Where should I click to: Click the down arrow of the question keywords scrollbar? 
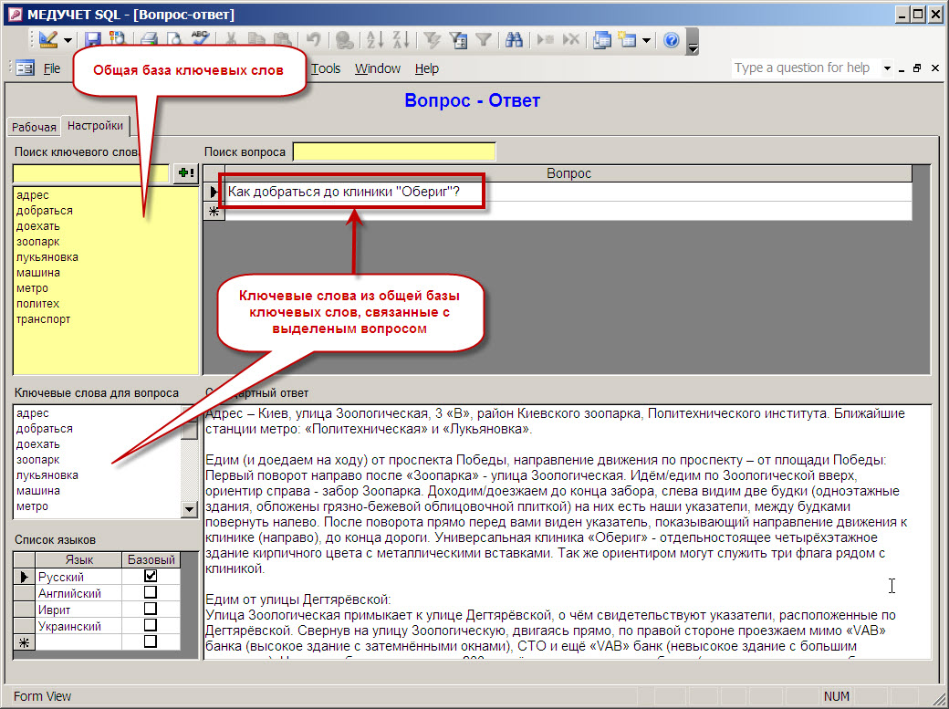[190, 509]
